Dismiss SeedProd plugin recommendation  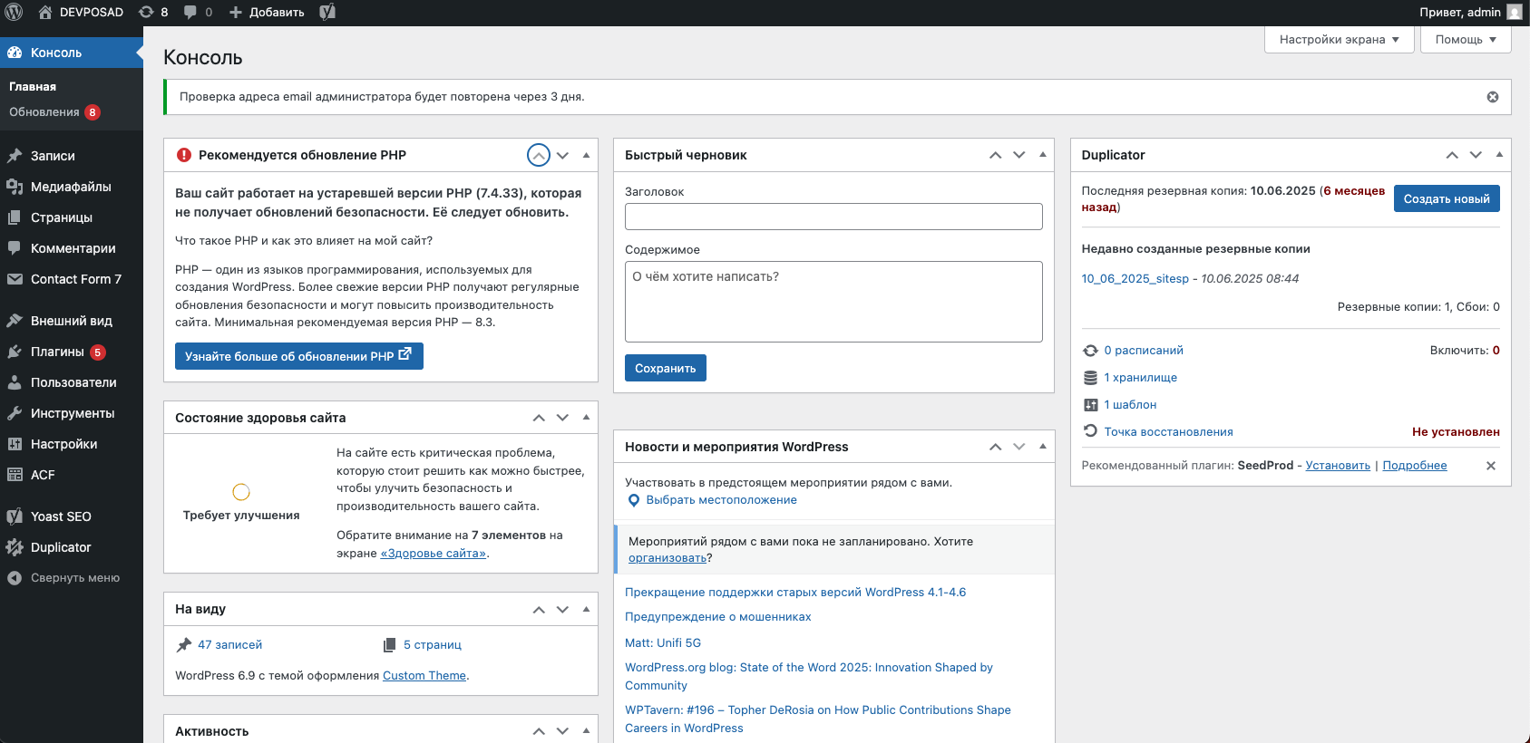(x=1491, y=466)
